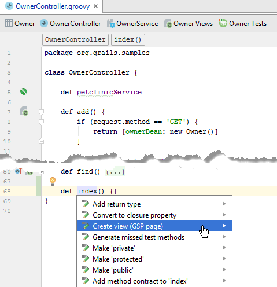Viewport: 277px width, 287px height.
Task: Click pencil icon beside Make 'public'
Action: click(86, 270)
